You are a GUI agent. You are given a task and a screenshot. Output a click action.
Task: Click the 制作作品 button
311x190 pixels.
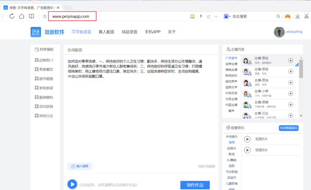195,185
